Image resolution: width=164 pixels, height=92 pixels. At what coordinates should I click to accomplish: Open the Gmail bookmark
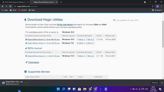tap(13, 10)
